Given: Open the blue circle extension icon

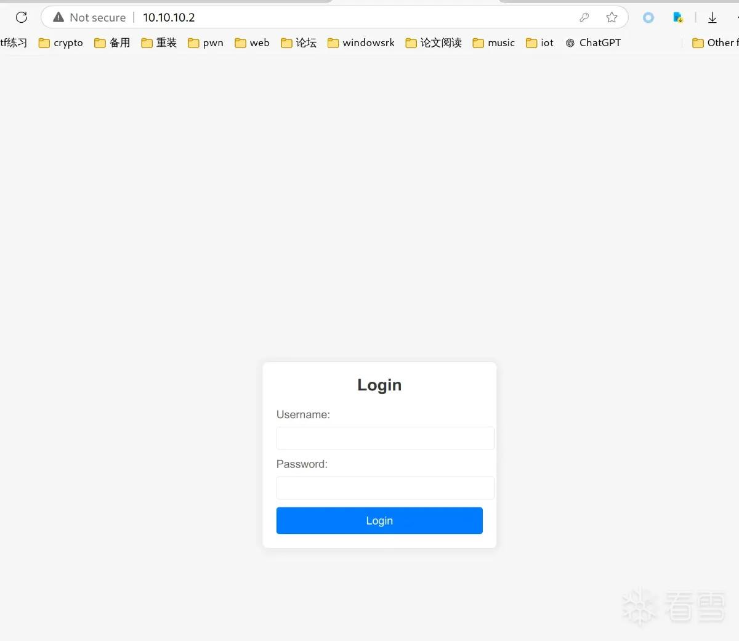Looking at the screenshot, I should [648, 18].
